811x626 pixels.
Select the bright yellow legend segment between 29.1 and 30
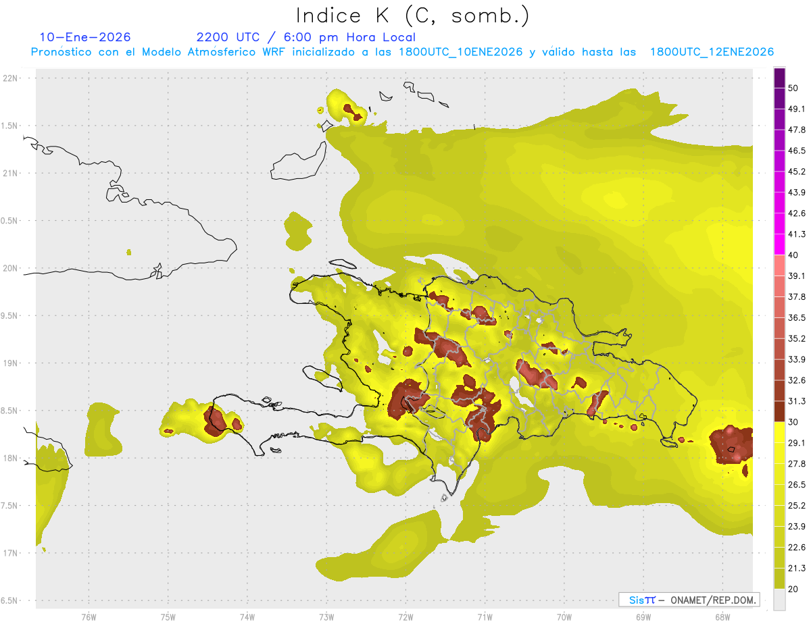(x=779, y=432)
